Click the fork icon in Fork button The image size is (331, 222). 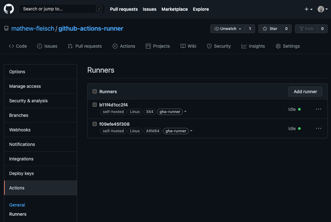302,29
